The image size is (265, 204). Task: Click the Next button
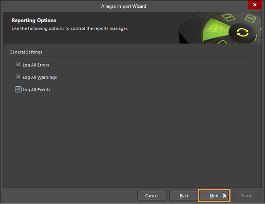tap(214, 196)
